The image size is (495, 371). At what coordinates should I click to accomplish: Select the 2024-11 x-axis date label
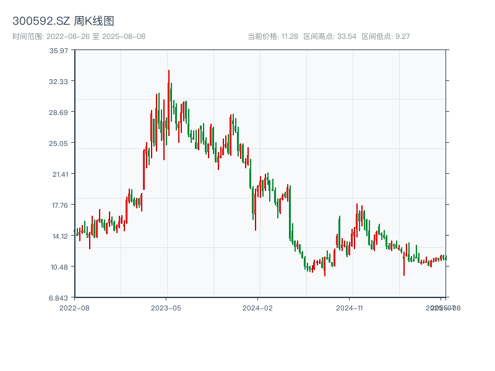click(349, 307)
